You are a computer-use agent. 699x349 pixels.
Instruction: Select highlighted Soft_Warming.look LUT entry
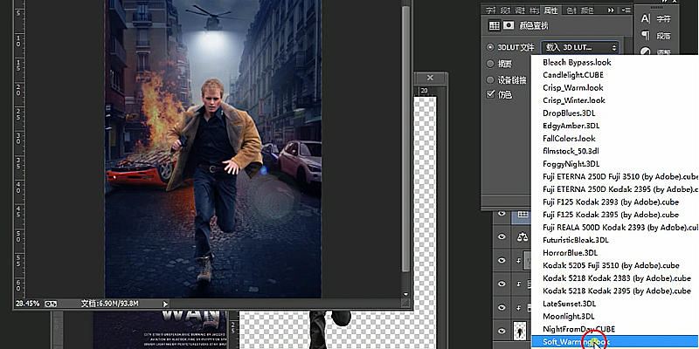point(615,342)
